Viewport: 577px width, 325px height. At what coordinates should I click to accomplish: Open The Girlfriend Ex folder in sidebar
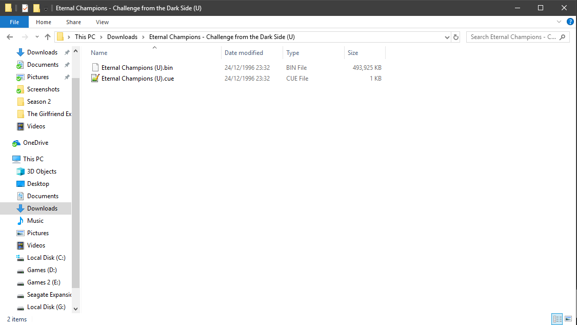(x=49, y=114)
